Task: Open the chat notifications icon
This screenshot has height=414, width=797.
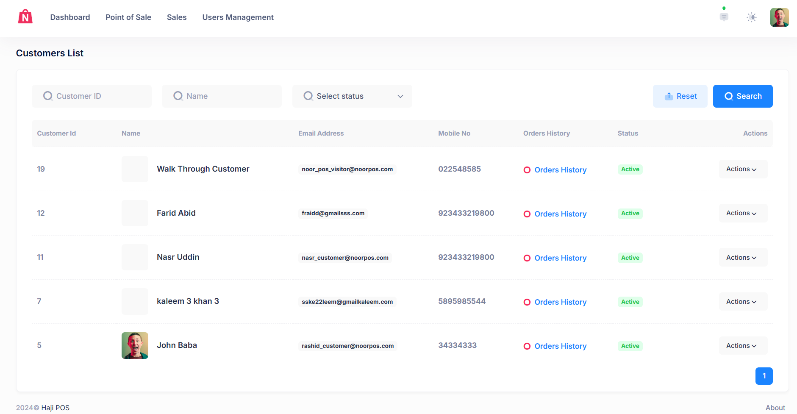Action: pos(724,17)
